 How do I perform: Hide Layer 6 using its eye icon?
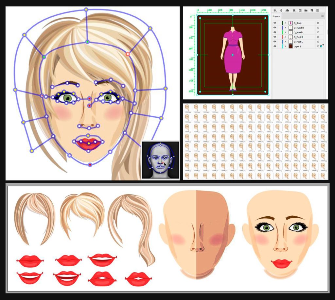click(275, 46)
